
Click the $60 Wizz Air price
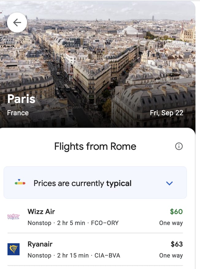click(176, 211)
